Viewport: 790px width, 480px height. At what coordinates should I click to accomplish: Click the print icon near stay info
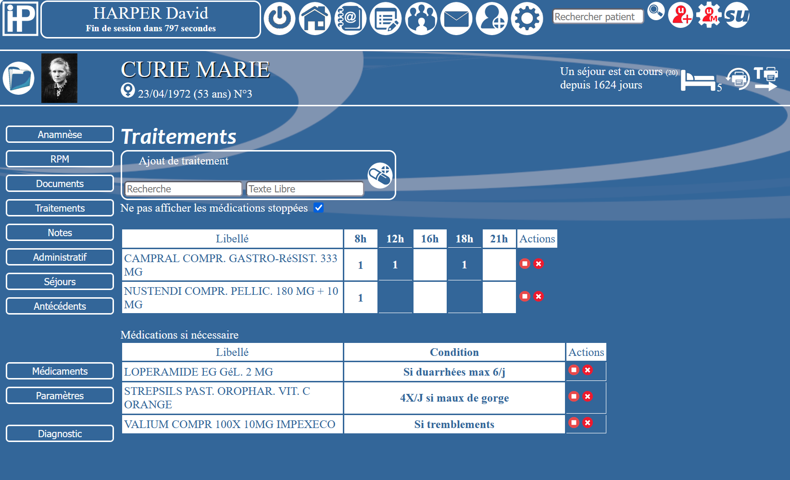738,78
